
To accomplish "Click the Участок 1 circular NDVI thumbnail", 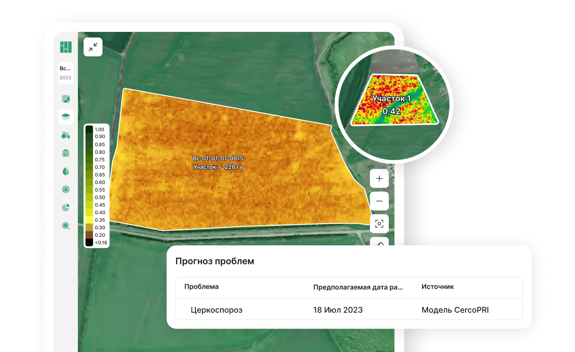I will [x=394, y=104].
